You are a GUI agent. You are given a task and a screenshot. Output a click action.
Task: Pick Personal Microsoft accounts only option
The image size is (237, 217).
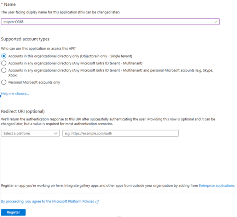pyautogui.click(x=4, y=82)
